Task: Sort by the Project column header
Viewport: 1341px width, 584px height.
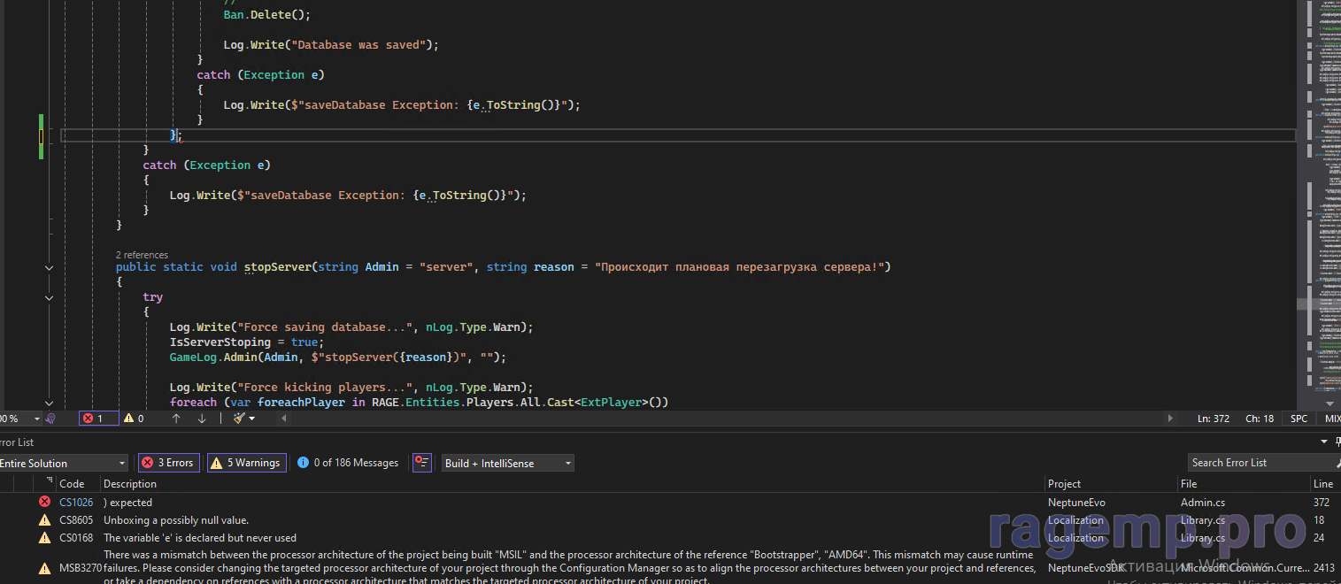Action: (1065, 484)
